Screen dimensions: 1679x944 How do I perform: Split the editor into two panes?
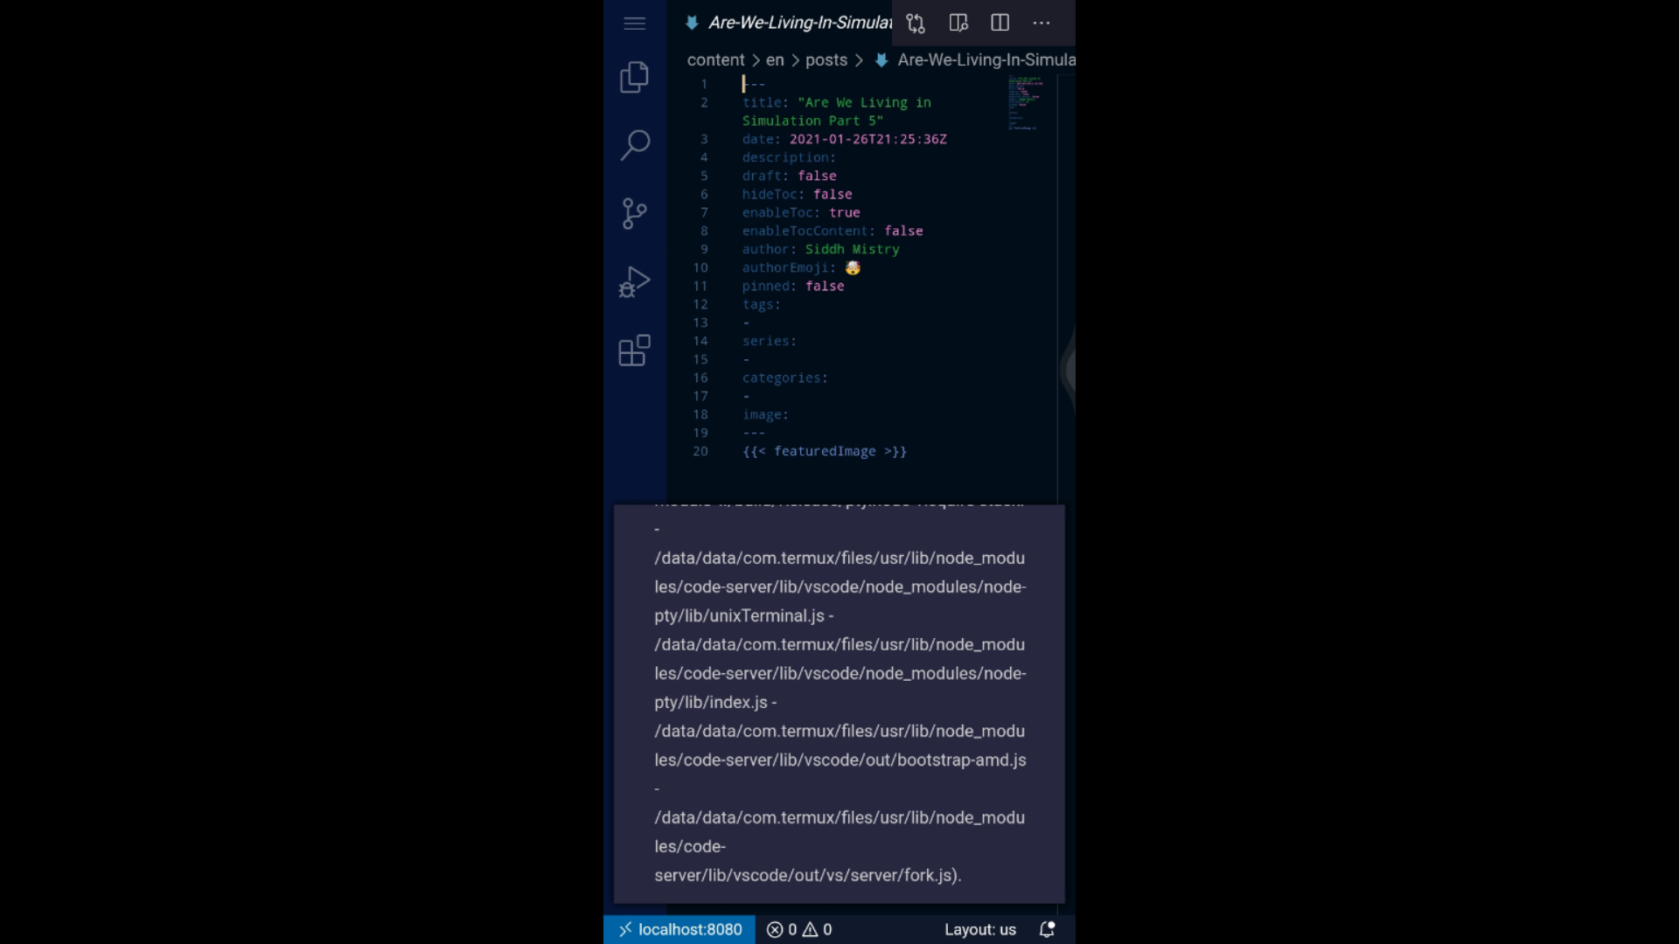[1000, 23]
